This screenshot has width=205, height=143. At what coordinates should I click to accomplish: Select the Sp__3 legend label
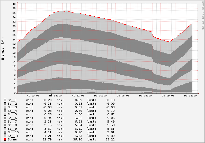[x=12, y=107]
